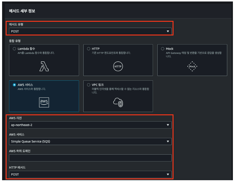Viewport: 235px width, 182px height.
Task: Click the Mock card description text
Action: coord(193,55)
